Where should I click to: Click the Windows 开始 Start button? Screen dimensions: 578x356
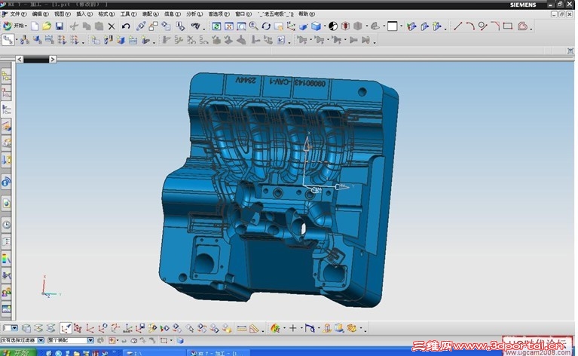point(17,353)
